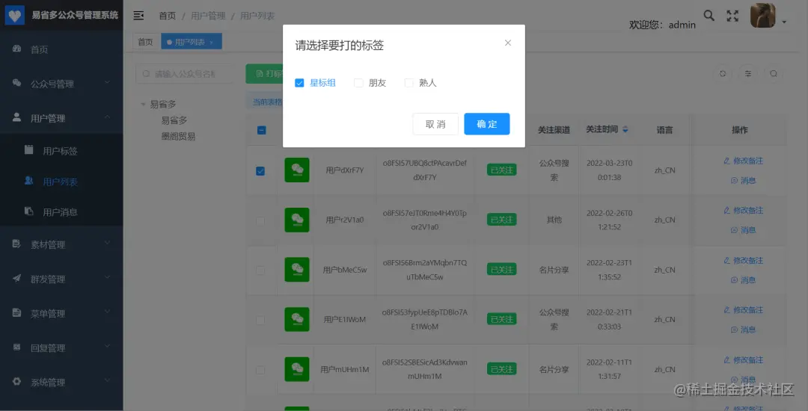Open 首页 in the sidebar

coord(61,49)
